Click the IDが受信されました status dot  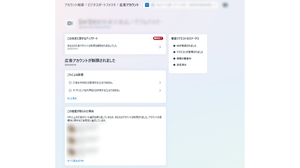[174, 46]
